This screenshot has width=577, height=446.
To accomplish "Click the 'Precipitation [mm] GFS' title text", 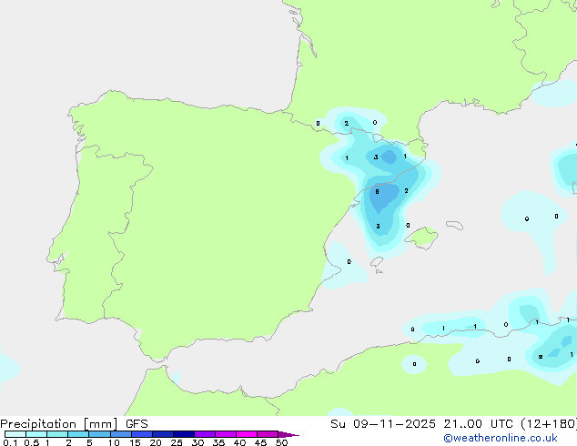I will click(74, 424).
